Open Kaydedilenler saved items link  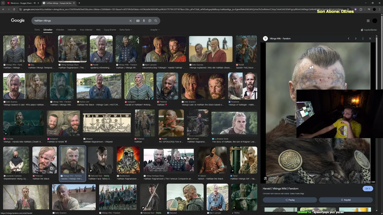369,30
